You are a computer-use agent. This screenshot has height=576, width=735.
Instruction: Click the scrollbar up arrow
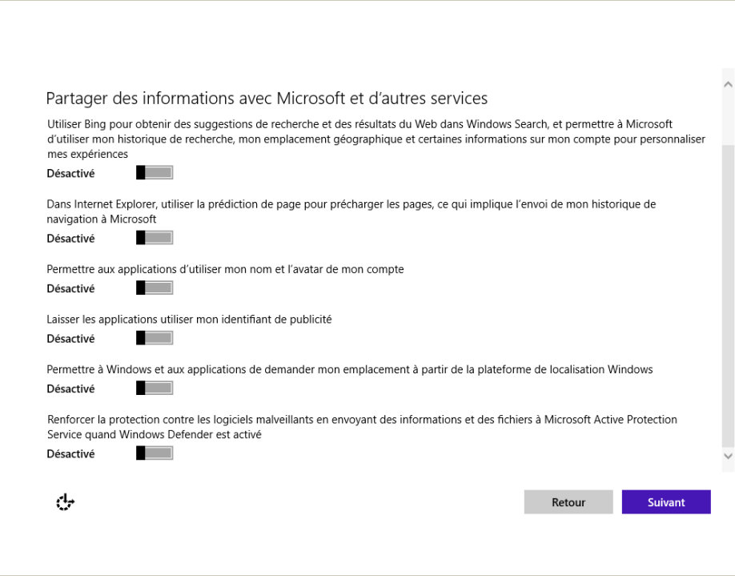(x=728, y=83)
